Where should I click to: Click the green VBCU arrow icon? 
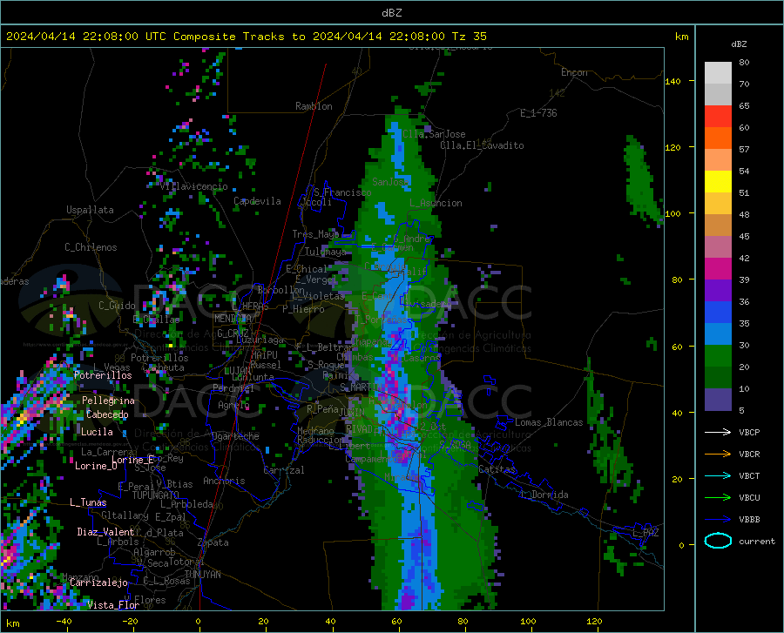point(718,498)
